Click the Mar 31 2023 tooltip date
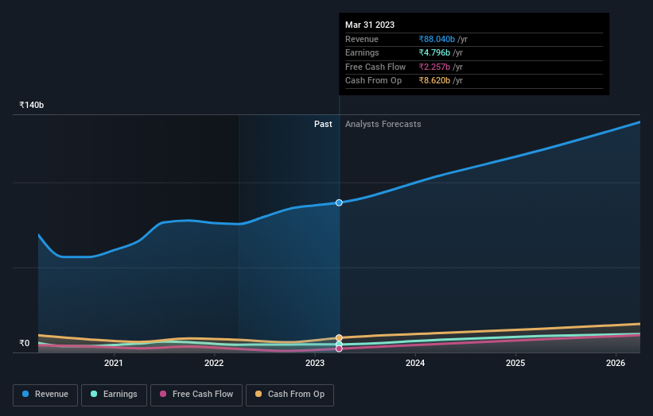653x416 pixels. (x=370, y=25)
